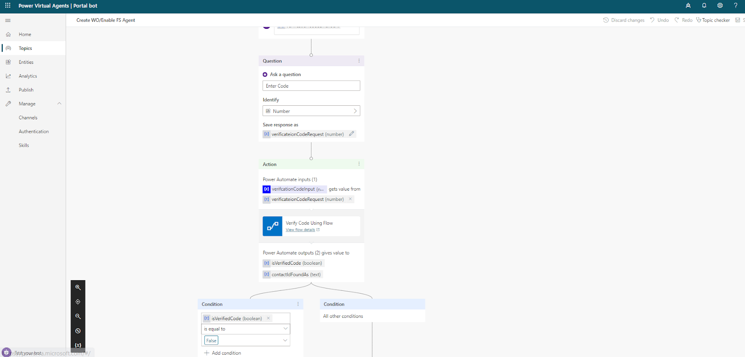Expand the Number entity selector
745x357 pixels.
(311, 111)
